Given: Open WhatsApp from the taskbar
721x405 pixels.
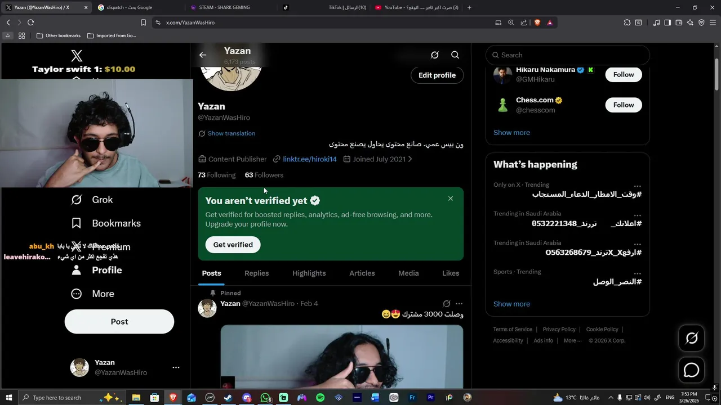Looking at the screenshot, I should (265, 398).
